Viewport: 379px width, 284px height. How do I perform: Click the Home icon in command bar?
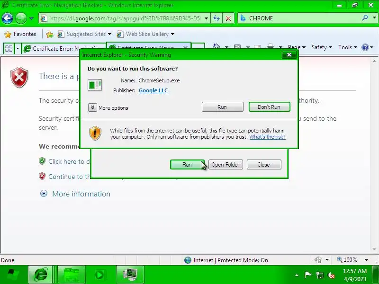[x=217, y=46]
